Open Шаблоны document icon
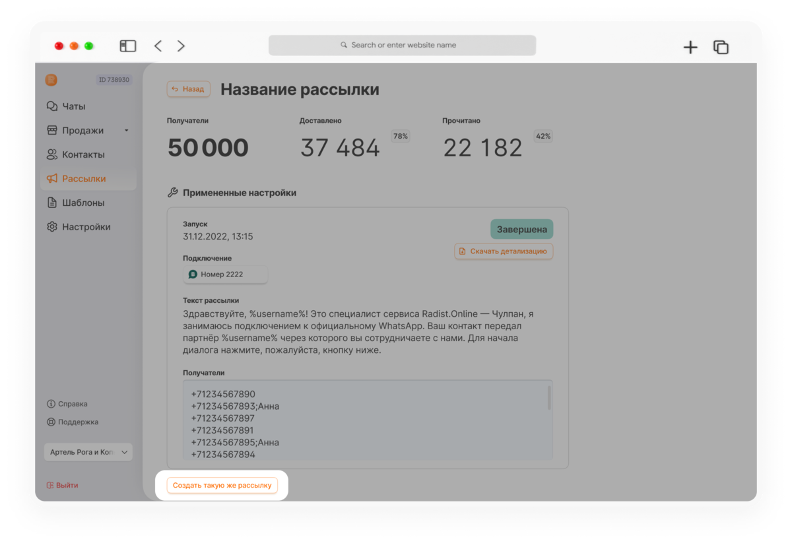Screen dimensions: 792x545 pos(51,203)
